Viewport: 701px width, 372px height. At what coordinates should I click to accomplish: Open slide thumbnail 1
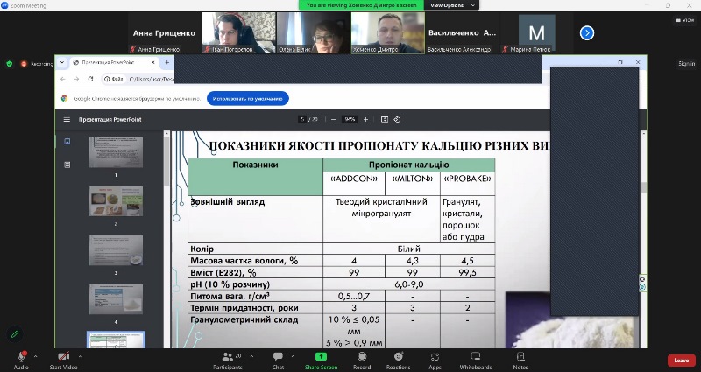coord(116,152)
